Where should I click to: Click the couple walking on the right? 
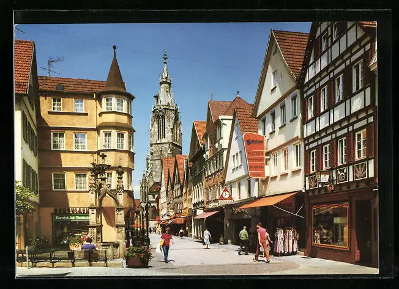pos(263,243)
